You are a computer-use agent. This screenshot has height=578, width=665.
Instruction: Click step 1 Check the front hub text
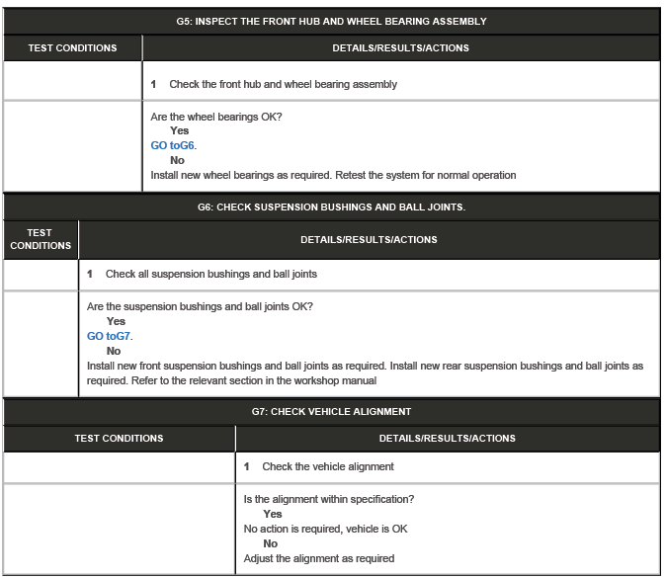point(283,84)
